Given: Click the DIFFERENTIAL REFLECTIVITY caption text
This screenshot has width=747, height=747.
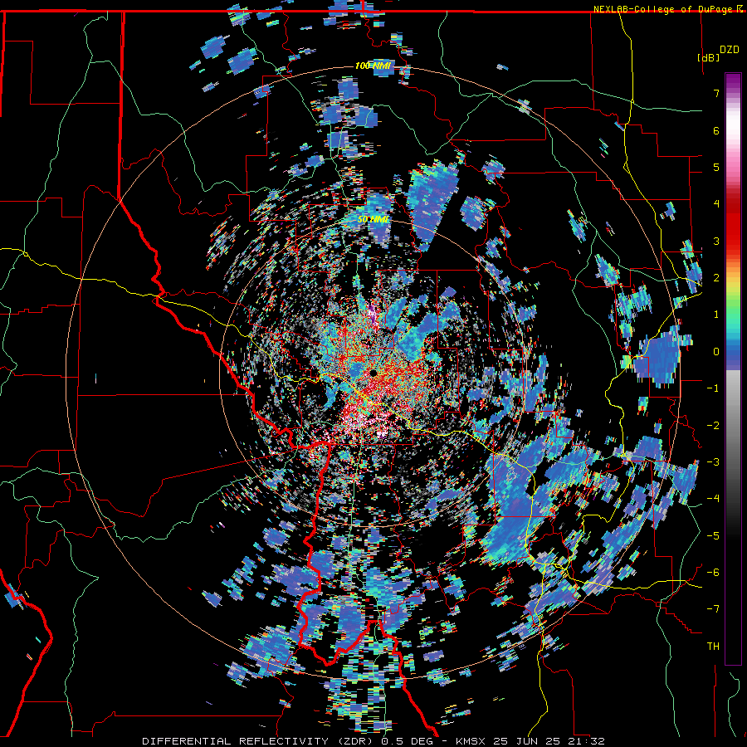Looking at the screenshot, I should 236,741.
